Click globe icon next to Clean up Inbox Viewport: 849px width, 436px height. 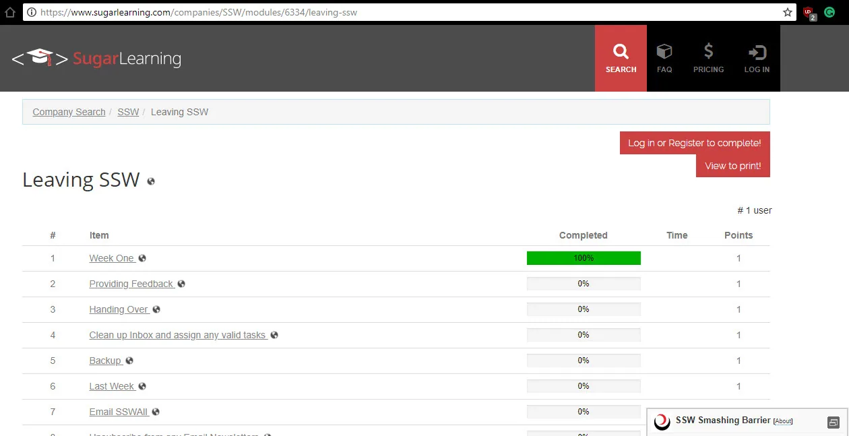274,335
